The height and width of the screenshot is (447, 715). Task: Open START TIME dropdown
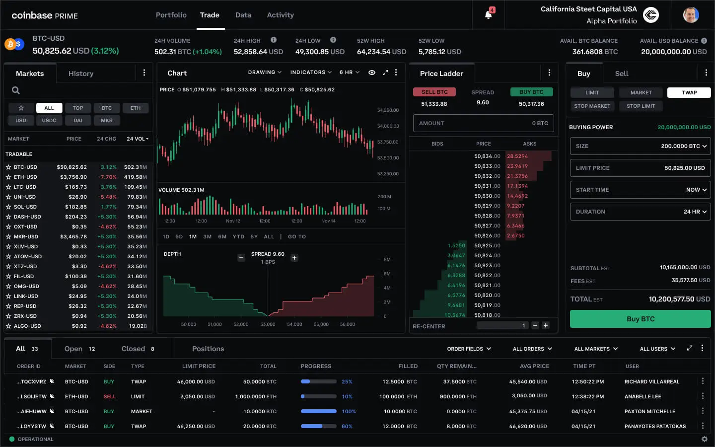pyautogui.click(x=641, y=190)
